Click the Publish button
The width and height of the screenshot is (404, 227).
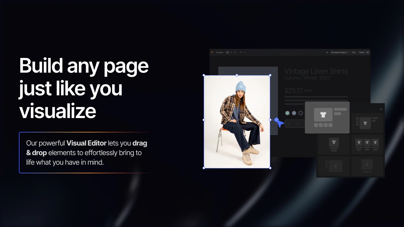(362, 52)
